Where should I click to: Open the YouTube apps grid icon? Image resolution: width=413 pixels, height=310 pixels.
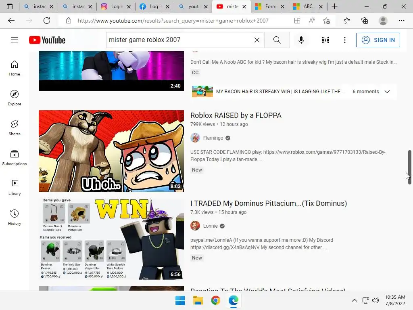click(325, 40)
